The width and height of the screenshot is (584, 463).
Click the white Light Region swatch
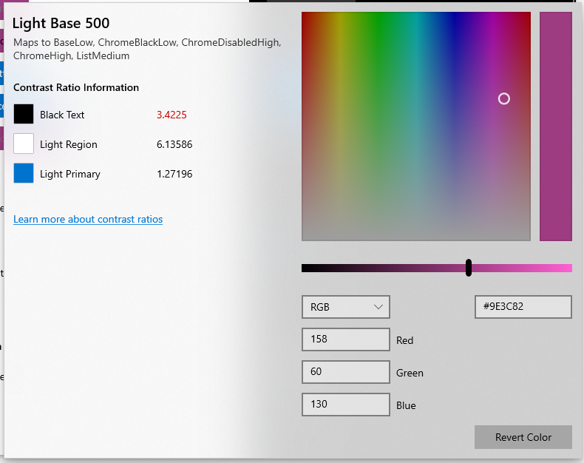[x=24, y=143]
